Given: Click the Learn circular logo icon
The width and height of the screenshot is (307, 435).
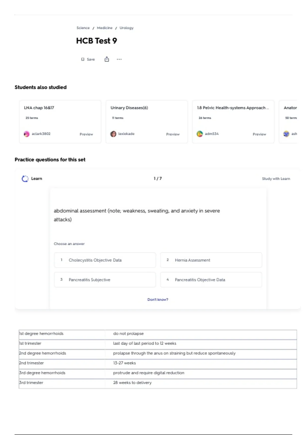Looking at the screenshot, I should [x=25, y=179].
